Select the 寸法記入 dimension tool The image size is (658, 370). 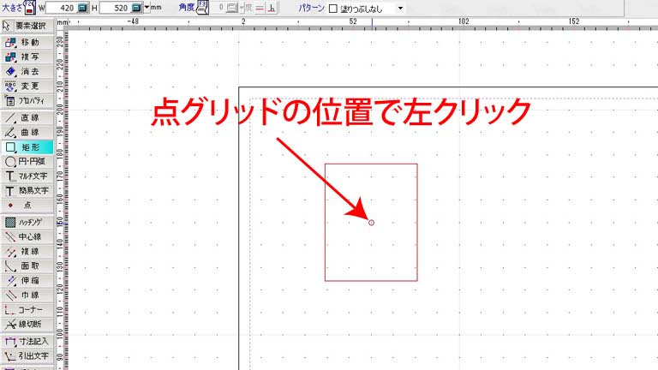(27, 342)
